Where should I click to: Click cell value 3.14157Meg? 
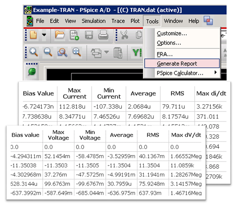coord(186,184)
